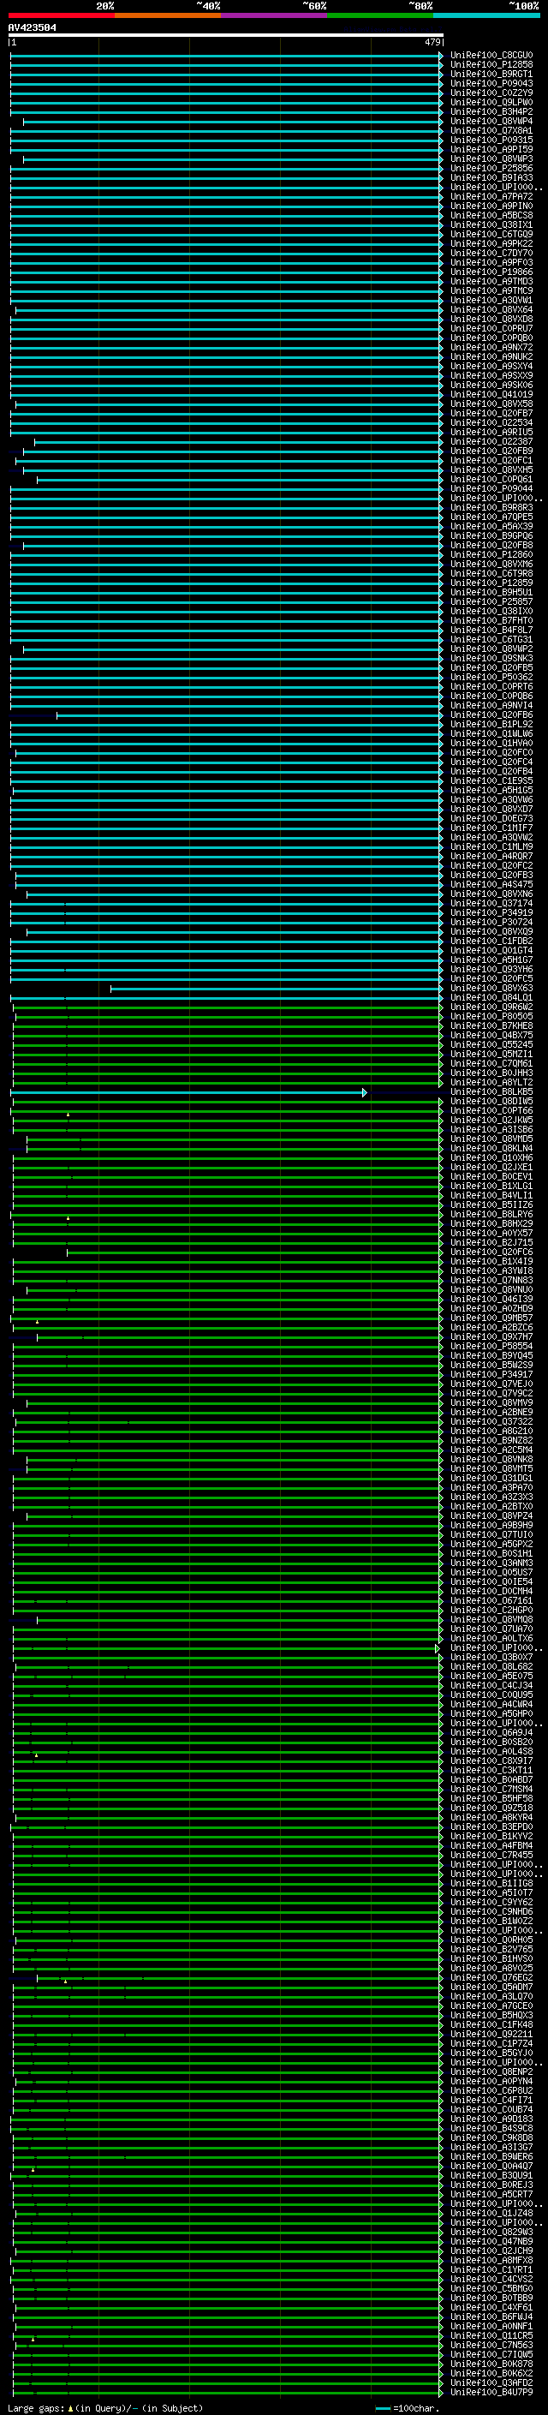Viewport: 548px width, 2415px height.
Task: Select UniRef100_Q9R6W2 label
Action: [x=491, y=1007]
